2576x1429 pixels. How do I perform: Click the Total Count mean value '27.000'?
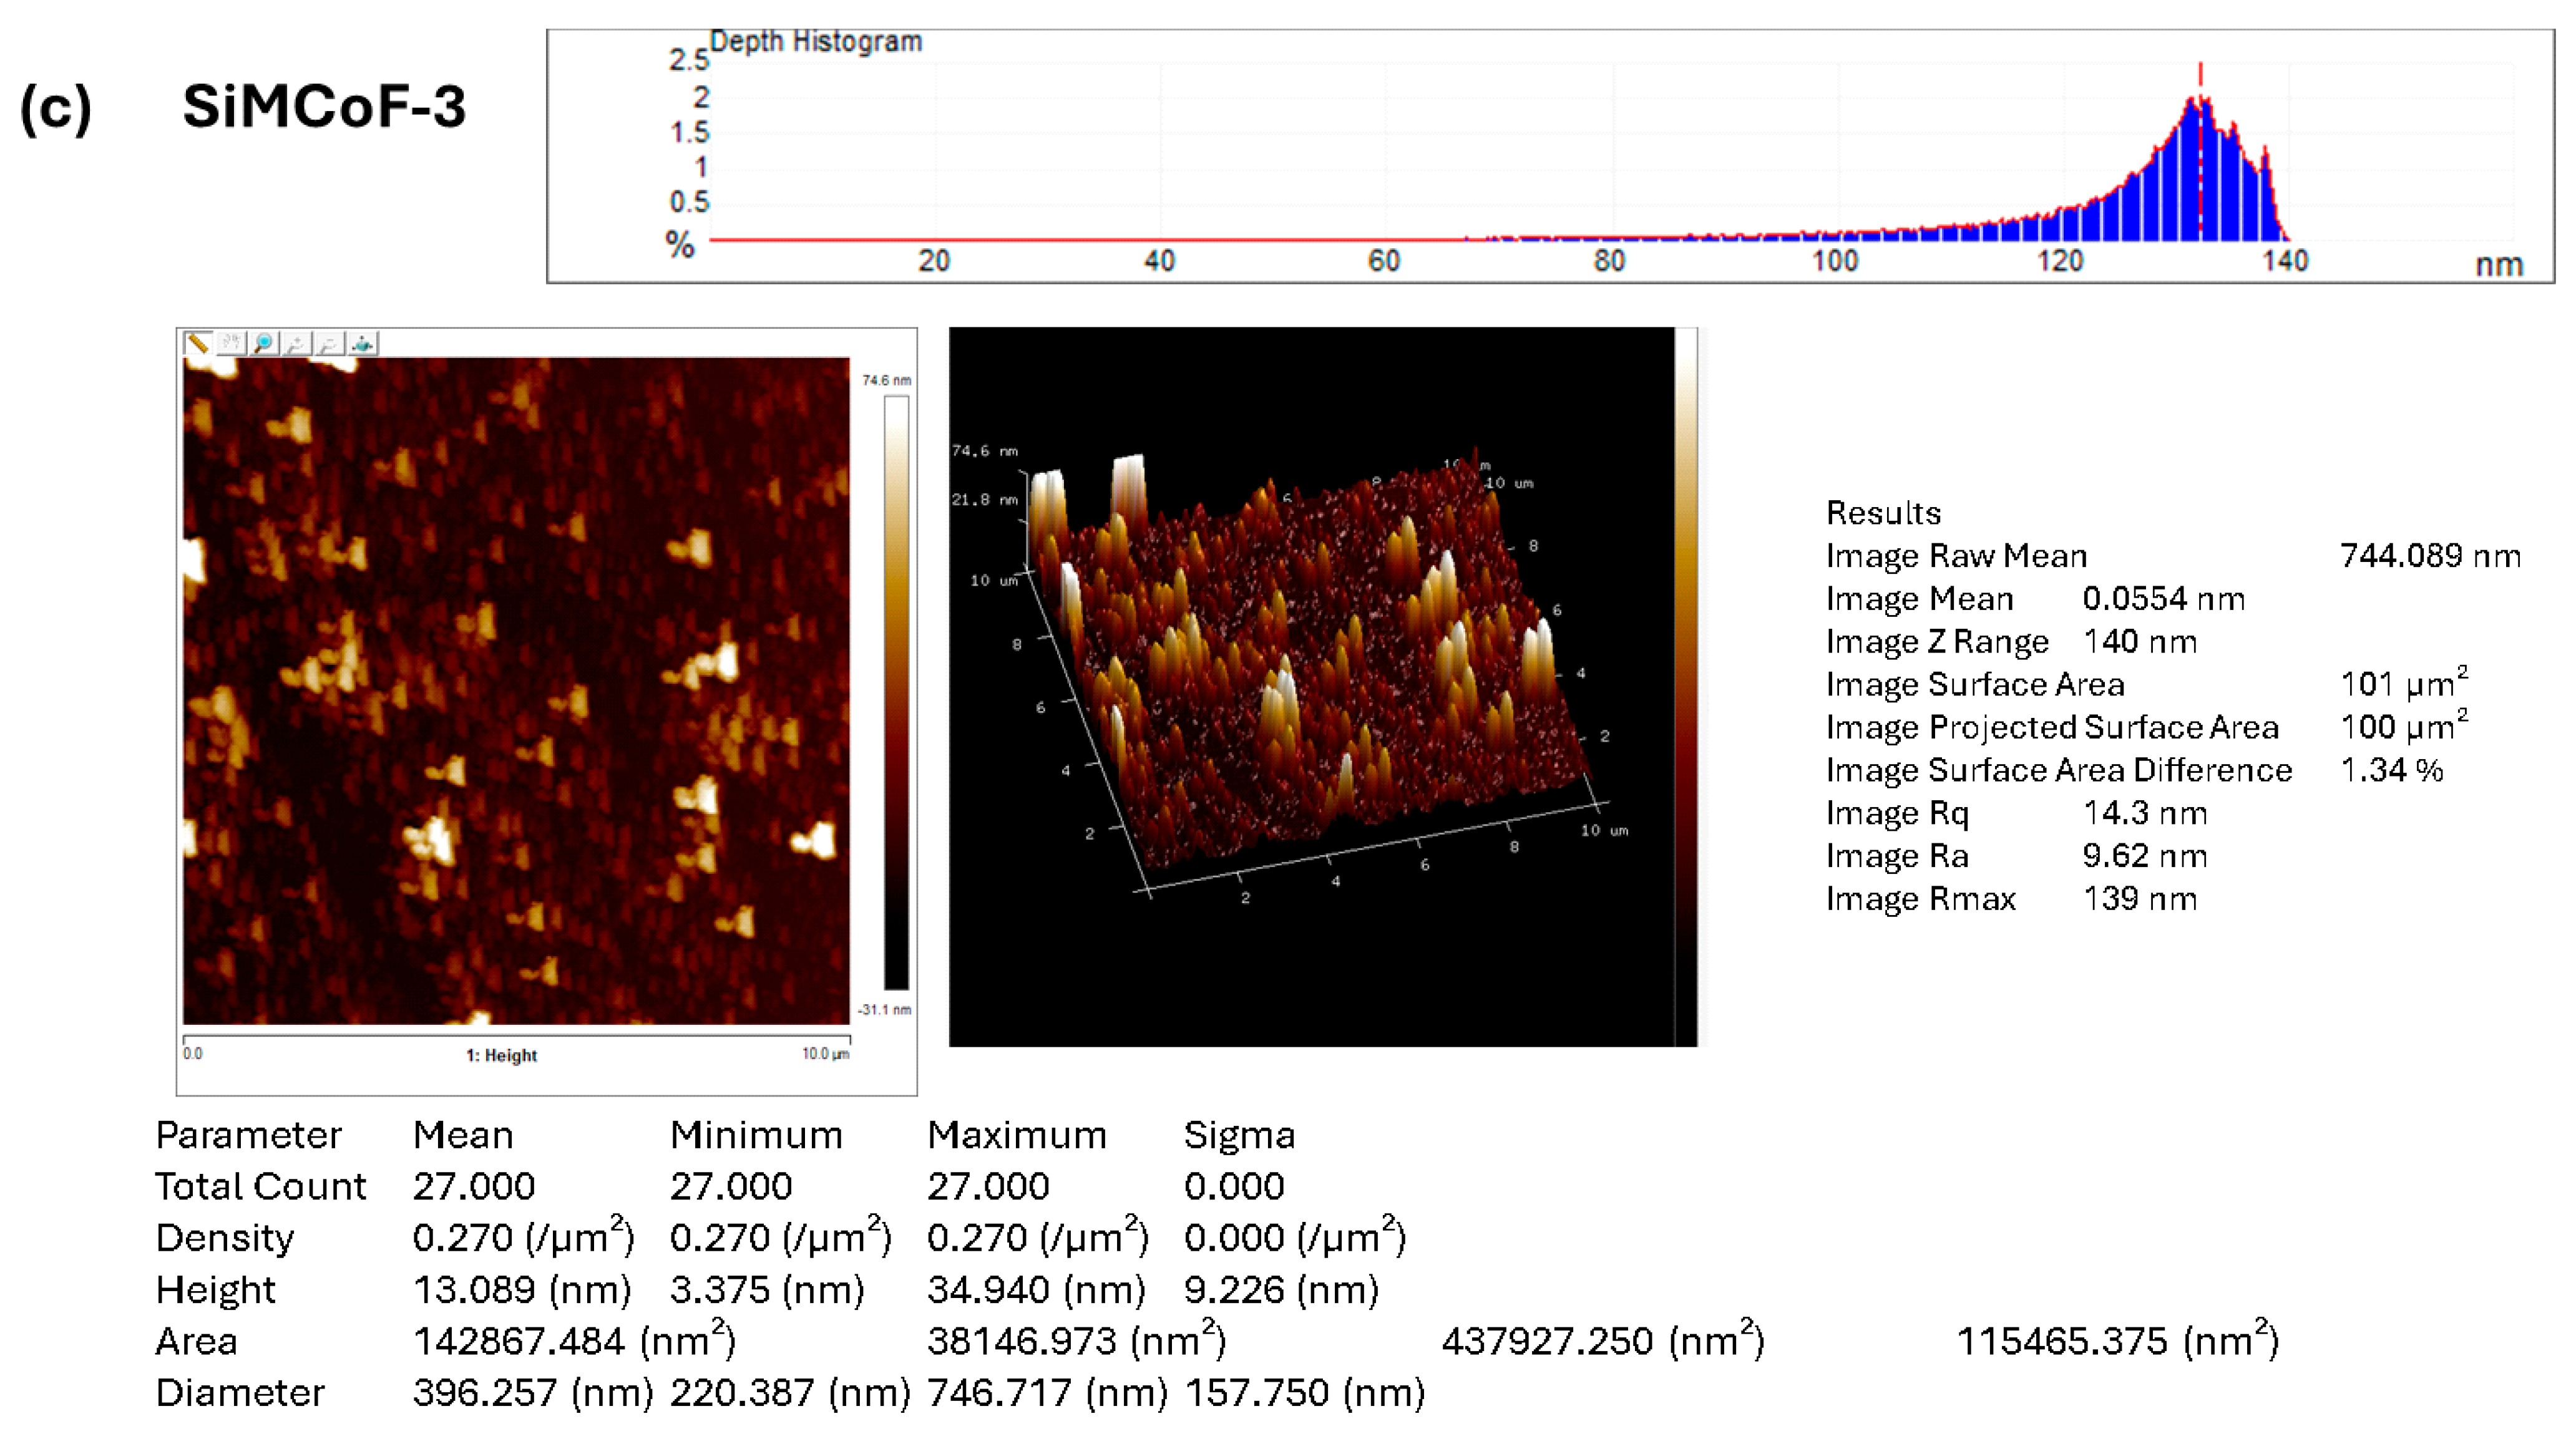coord(474,1186)
